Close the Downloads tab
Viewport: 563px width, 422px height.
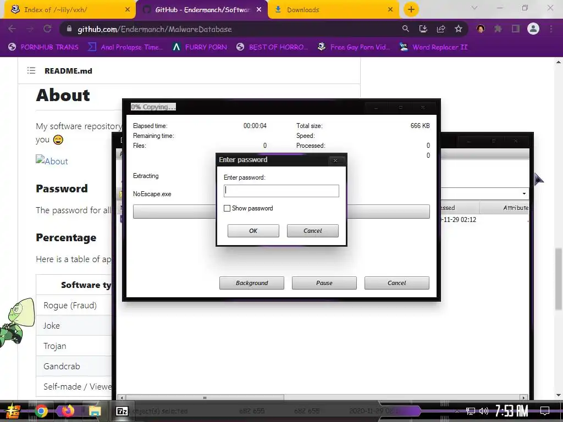tap(390, 10)
